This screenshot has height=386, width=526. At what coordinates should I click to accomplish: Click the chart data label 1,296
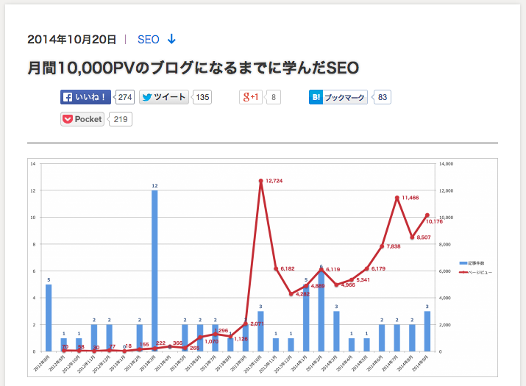click(x=221, y=331)
